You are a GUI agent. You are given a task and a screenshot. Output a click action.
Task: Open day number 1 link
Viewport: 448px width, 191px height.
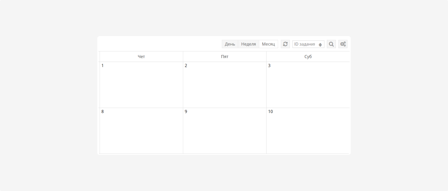103,66
